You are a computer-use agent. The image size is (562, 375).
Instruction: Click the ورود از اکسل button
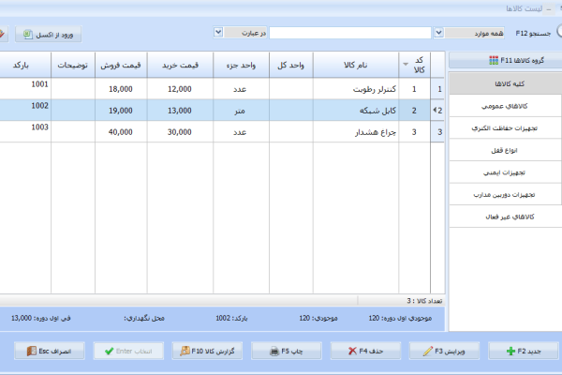point(49,35)
